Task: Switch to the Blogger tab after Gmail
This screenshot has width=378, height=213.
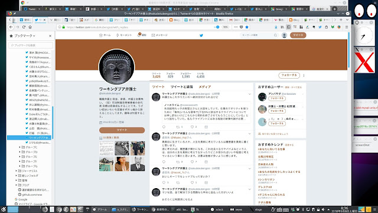Action: click(295, 20)
